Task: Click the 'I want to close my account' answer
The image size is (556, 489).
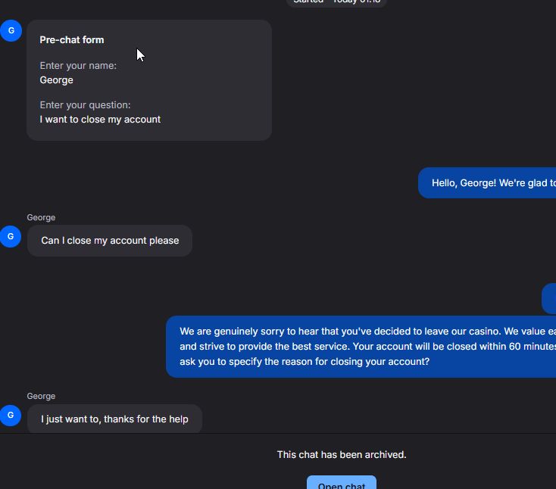Action: tap(100, 120)
